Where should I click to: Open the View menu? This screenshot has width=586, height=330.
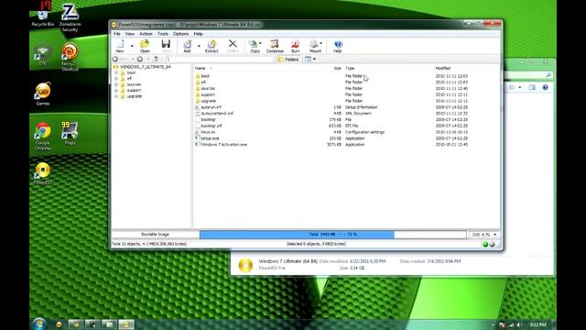130,34
